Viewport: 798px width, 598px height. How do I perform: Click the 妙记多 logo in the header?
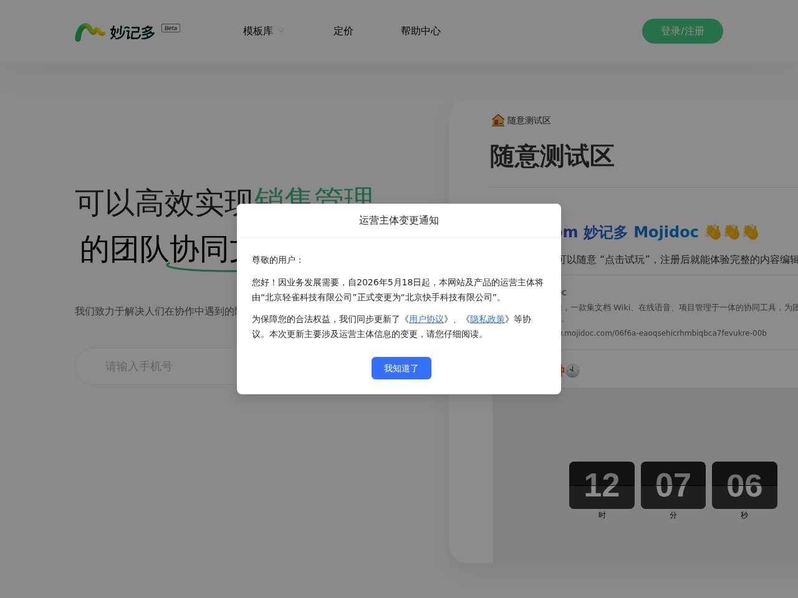pyautogui.click(x=115, y=32)
